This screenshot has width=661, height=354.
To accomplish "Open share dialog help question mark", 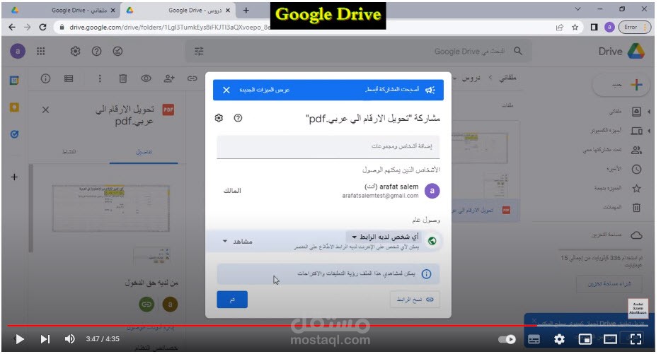I will [x=238, y=118].
